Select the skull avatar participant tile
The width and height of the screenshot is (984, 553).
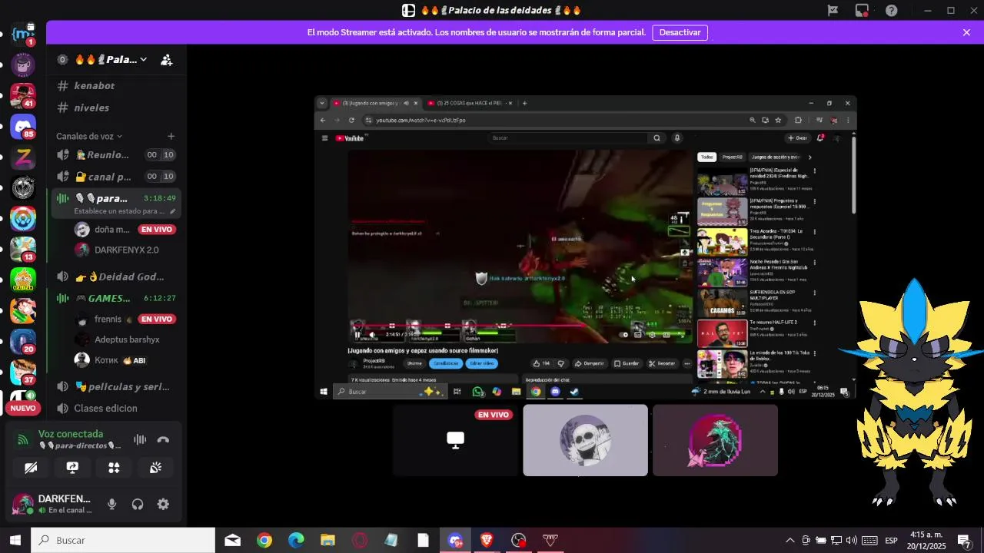(585, 440)
